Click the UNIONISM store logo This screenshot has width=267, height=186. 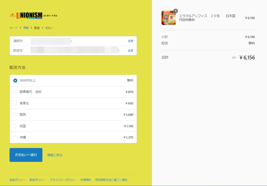pos(33,16)
